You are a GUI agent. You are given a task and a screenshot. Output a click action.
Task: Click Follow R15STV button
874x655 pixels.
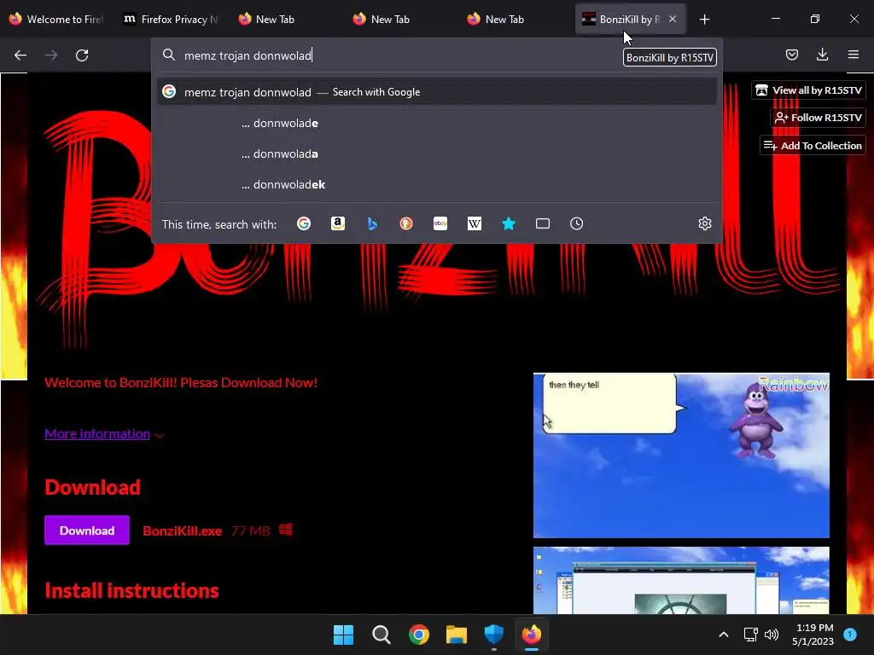click(818, 118)
